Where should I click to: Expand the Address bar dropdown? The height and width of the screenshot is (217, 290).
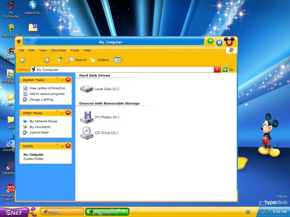coord(217,70)
